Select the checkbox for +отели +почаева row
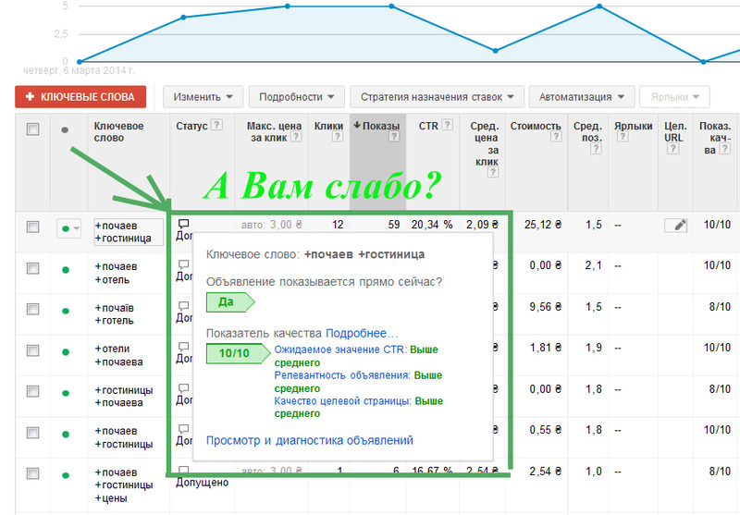 pos(33,351)
